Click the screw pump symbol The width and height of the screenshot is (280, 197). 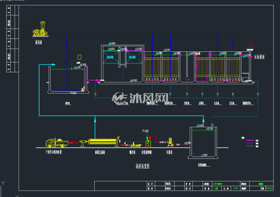click(136, 145)
